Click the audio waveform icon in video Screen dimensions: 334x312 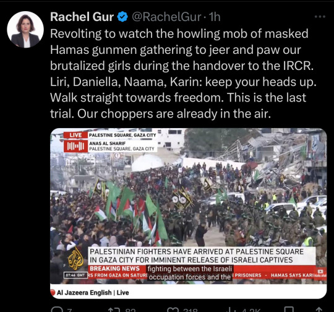75,146
